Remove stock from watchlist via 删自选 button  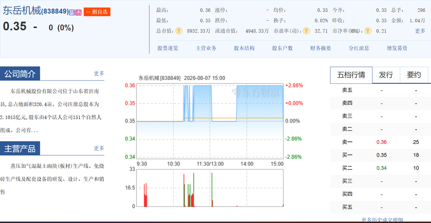tap(97, 12)
